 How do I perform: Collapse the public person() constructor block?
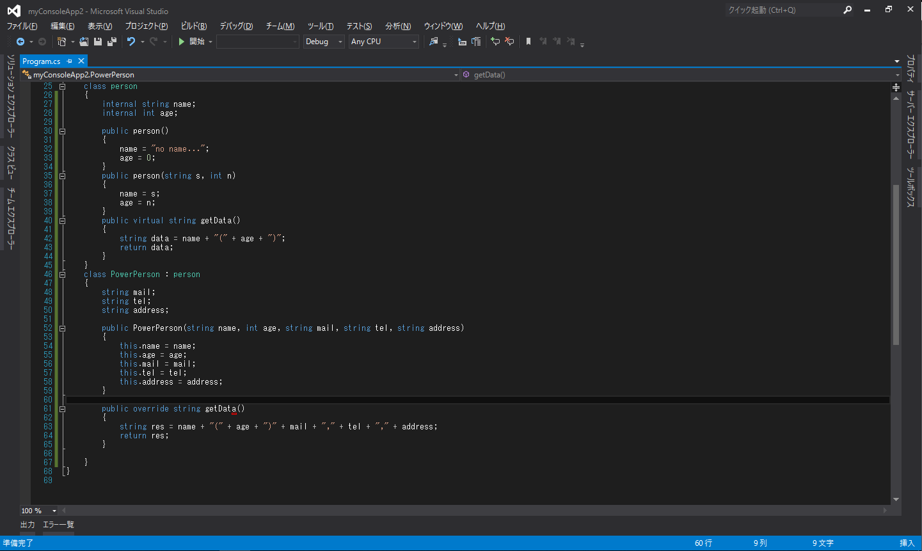pos(62,131)
